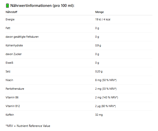Click the Nährstoff column header

[x=11, y=12]
